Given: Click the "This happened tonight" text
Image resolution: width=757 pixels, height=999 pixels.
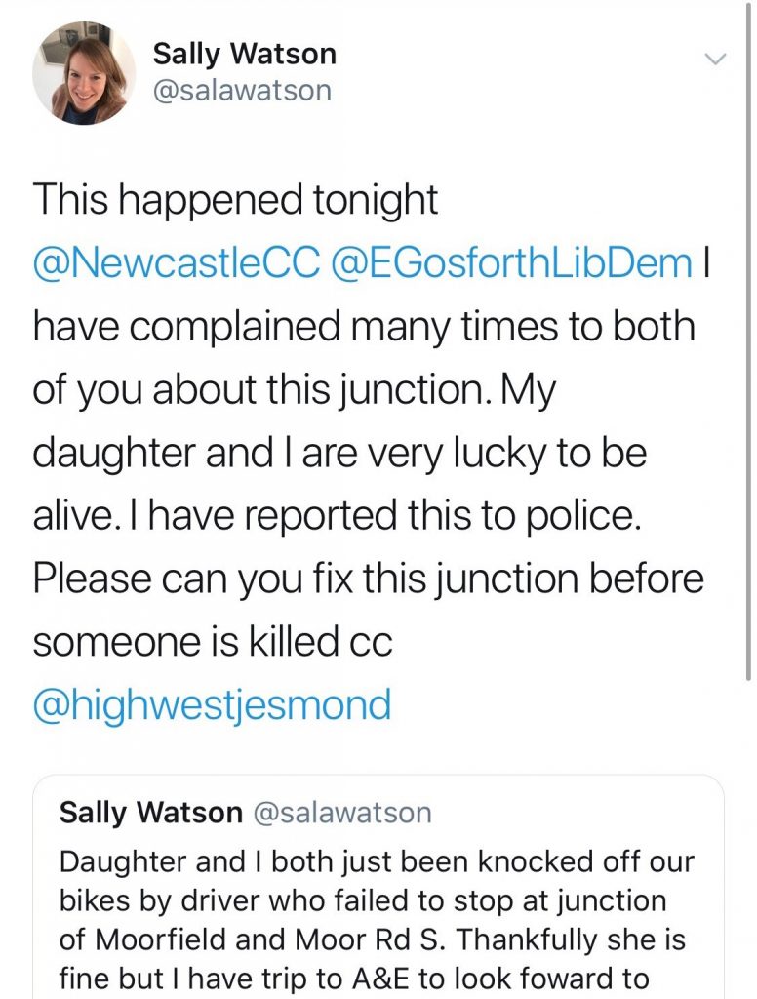Looking at the screenshot, I should [235, 200].
